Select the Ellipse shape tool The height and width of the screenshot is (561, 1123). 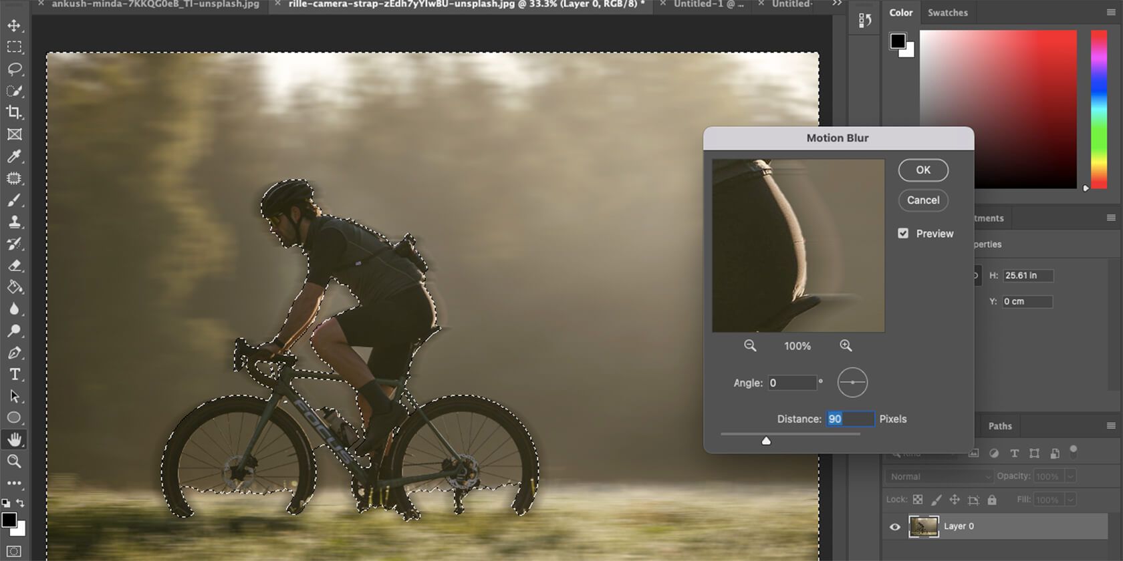coord(14,417)
